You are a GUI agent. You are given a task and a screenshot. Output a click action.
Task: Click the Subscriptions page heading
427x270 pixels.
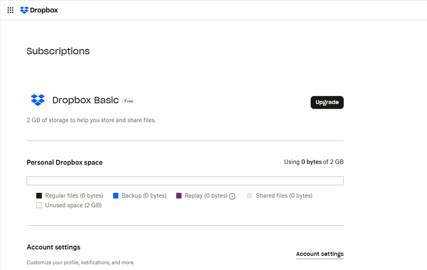[x=58, y=51]
